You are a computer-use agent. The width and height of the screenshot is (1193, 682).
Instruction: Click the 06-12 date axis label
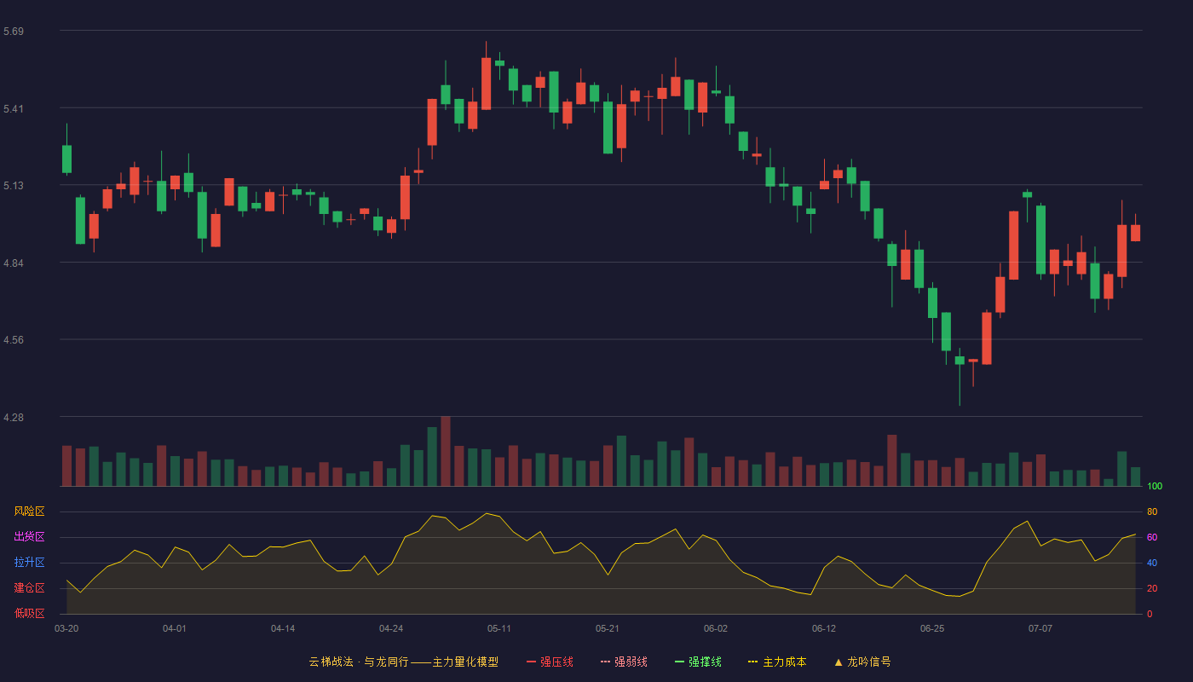pyautogui.click(x=824, y=628)
